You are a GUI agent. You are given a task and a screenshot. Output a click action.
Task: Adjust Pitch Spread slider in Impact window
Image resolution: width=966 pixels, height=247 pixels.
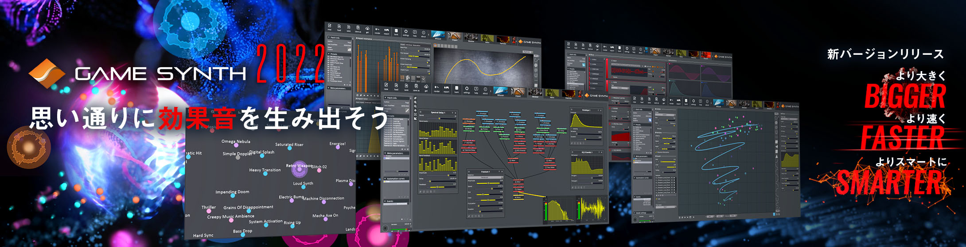pyautogui.click(x=418, y=57)
